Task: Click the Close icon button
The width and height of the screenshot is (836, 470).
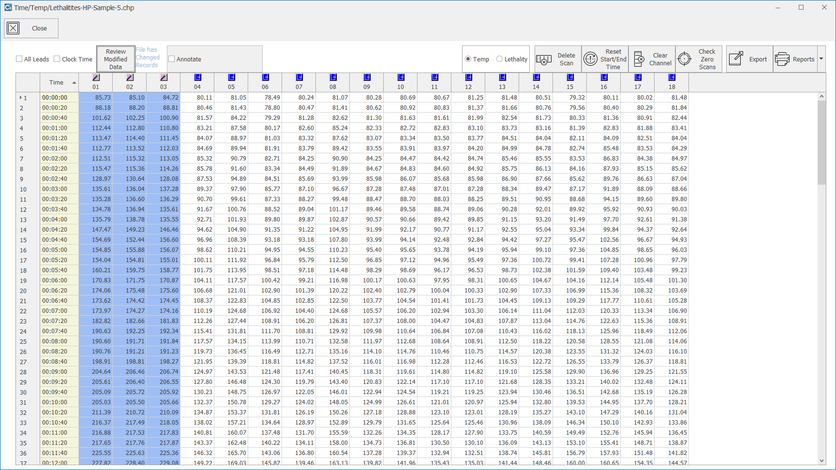Action: (14, 28)
